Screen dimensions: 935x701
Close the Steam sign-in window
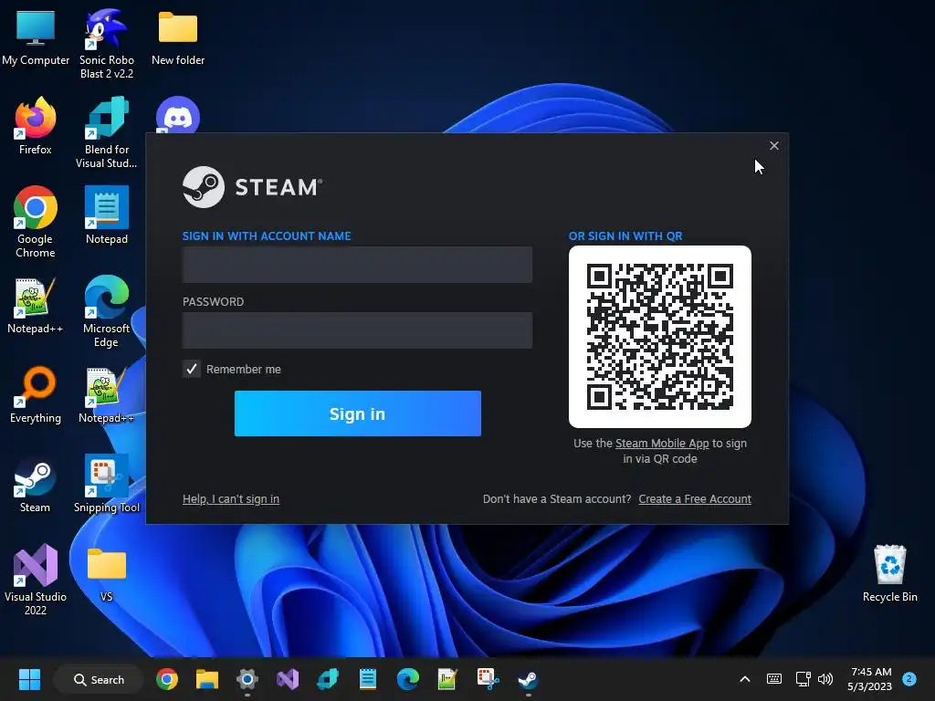774,145
